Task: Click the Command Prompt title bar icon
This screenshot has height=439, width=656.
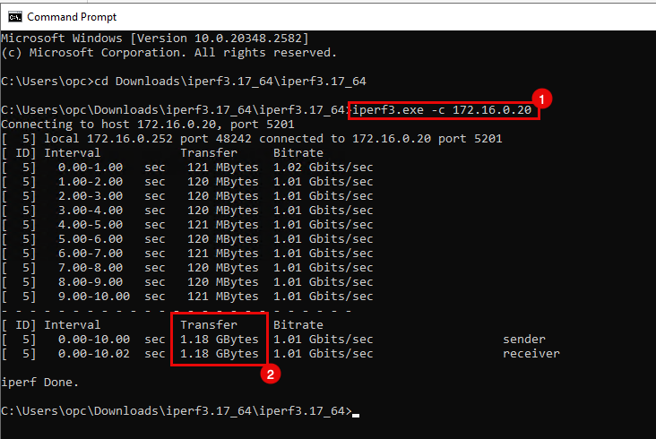Action: [x=14, y=16]
